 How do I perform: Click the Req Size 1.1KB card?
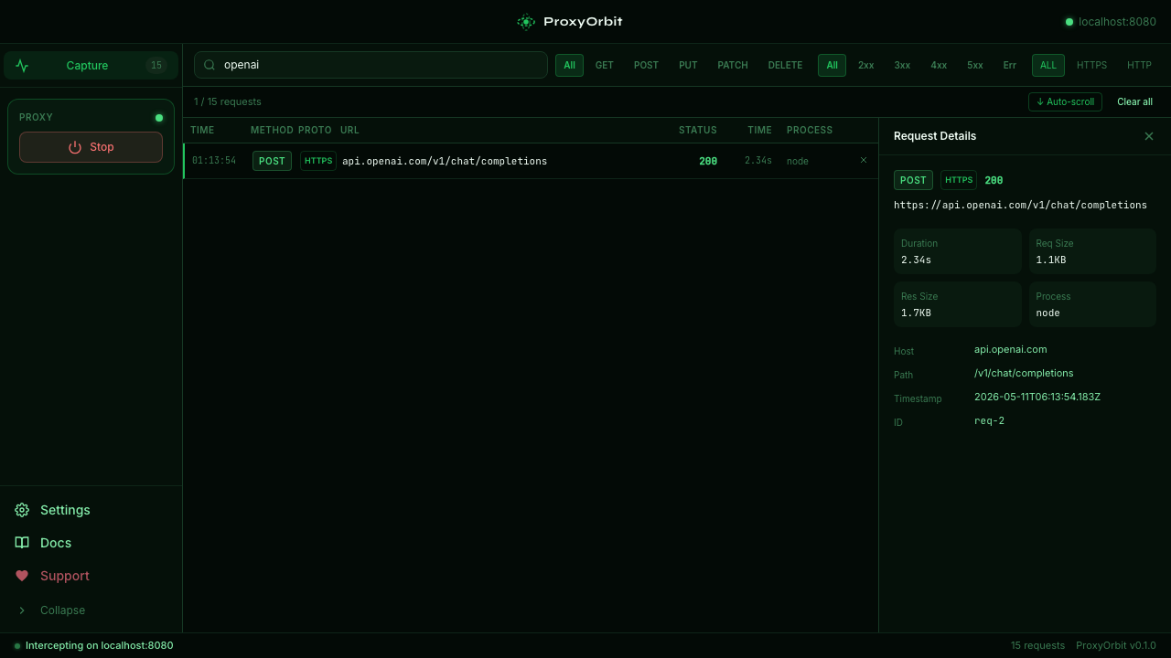pos(1092,251)
